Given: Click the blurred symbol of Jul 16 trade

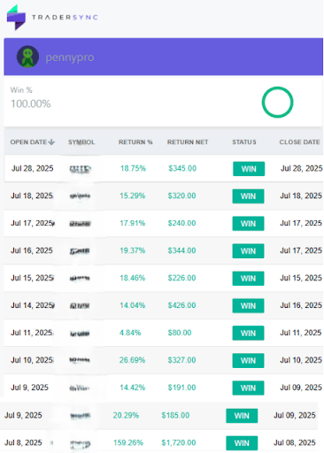Looking at the screenshot, I should pyautogui.click(x=80, y=251).
